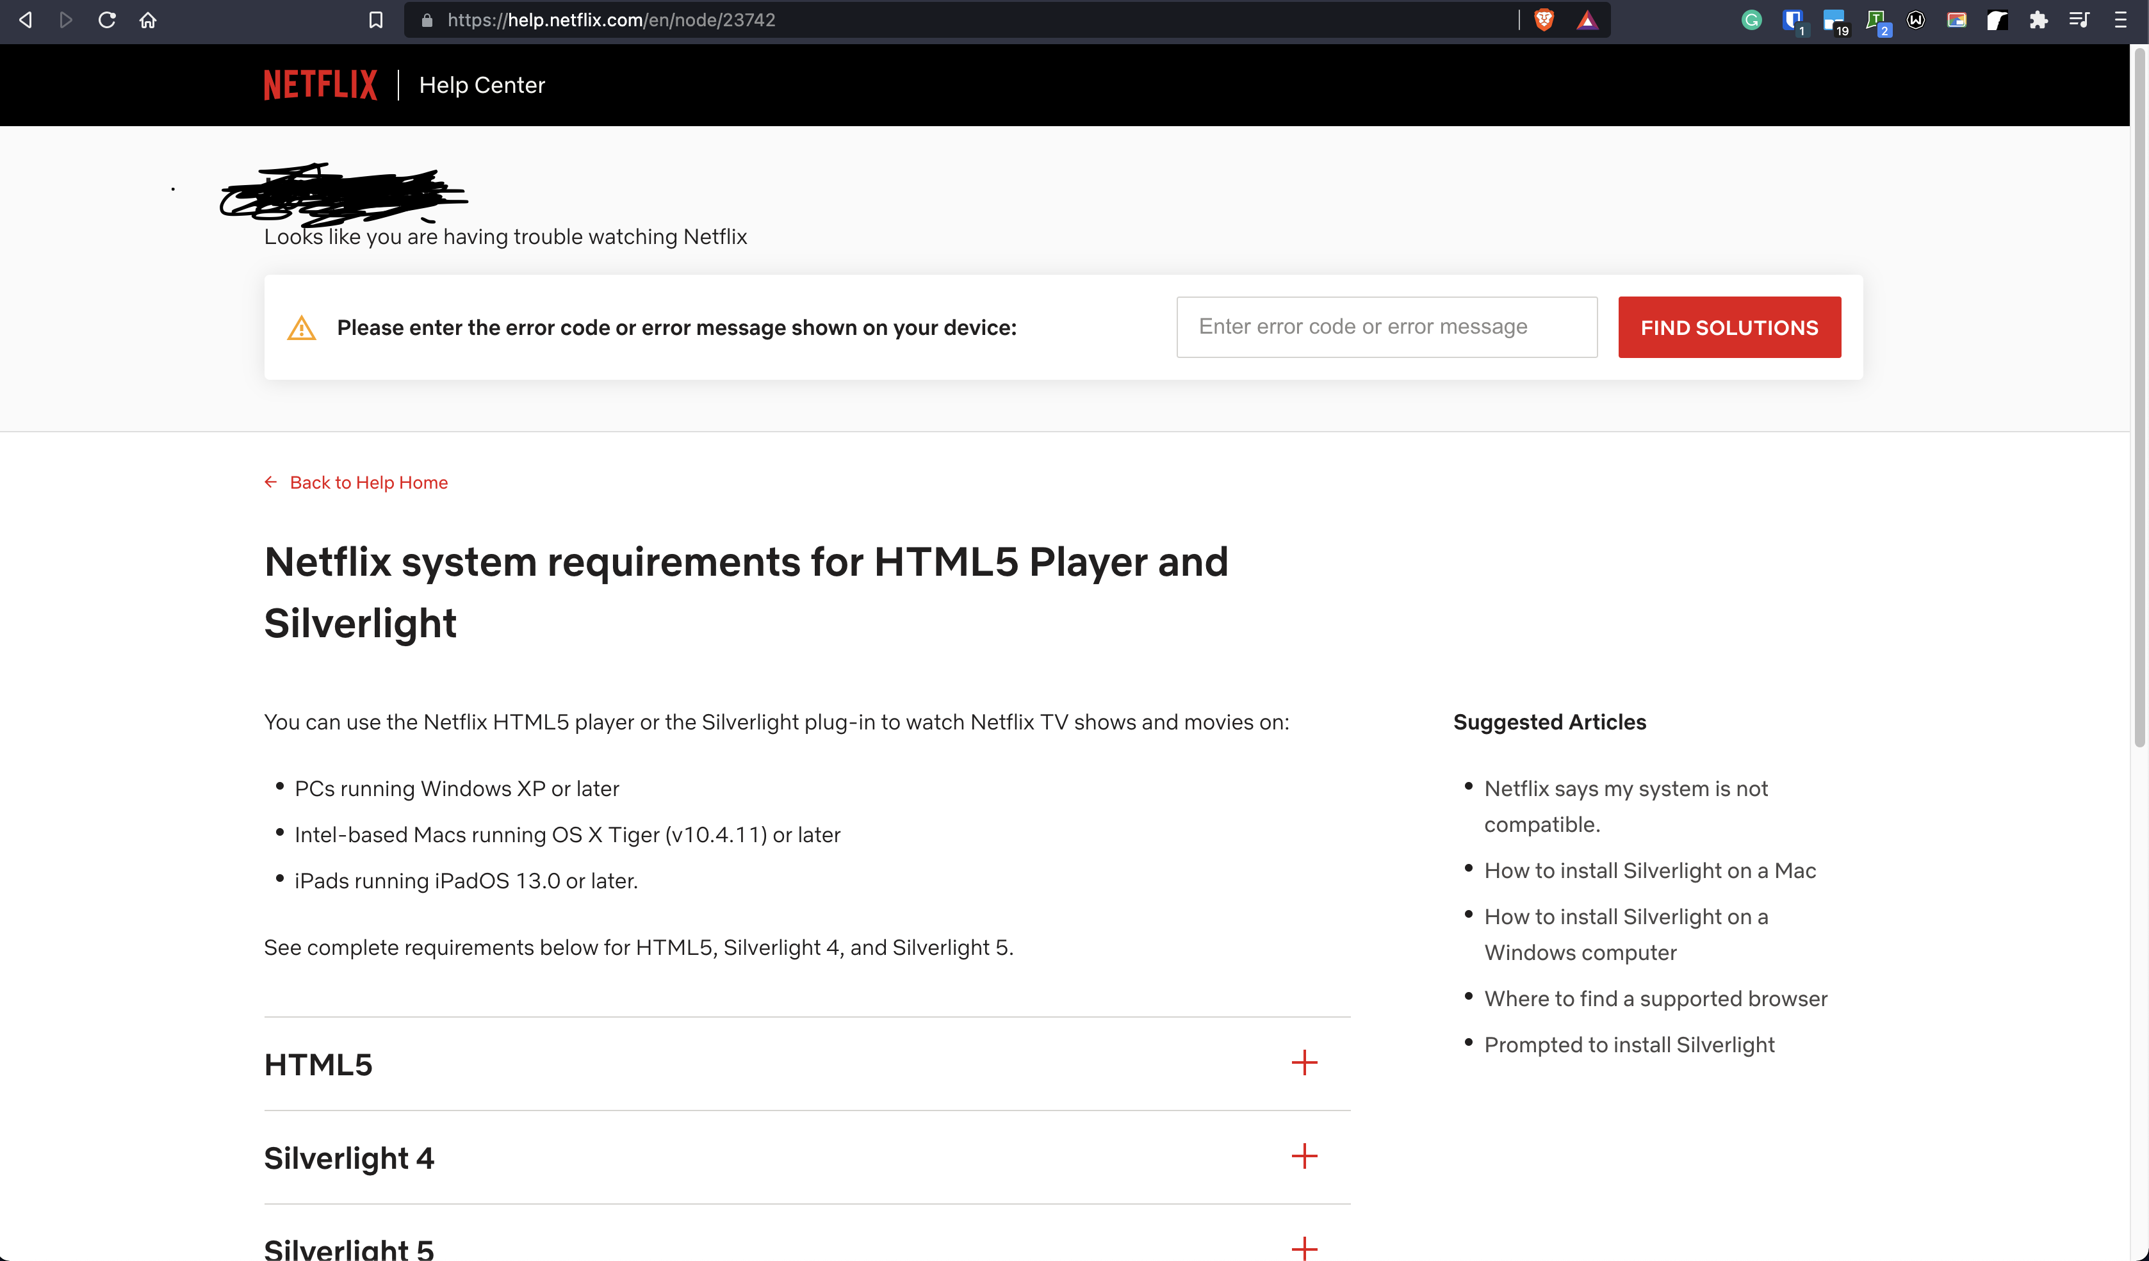Bookmark this page with bookmark icon
The height and width of the screenshot is (1261, 2149).
(x=375, y=20)
